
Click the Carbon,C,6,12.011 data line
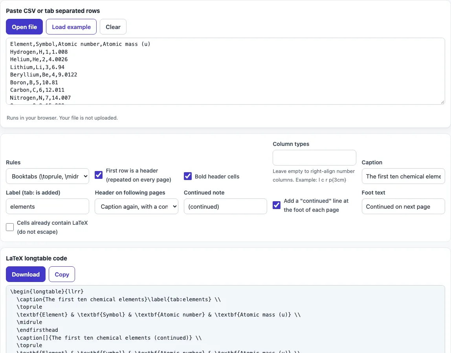tap(37, 90)
